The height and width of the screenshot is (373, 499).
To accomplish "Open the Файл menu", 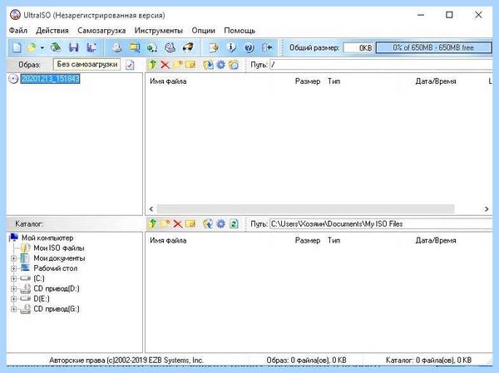I will click(18, 31).
